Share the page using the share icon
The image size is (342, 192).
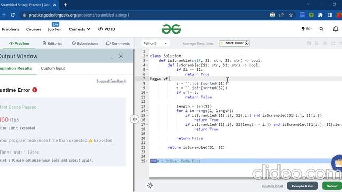282,15
